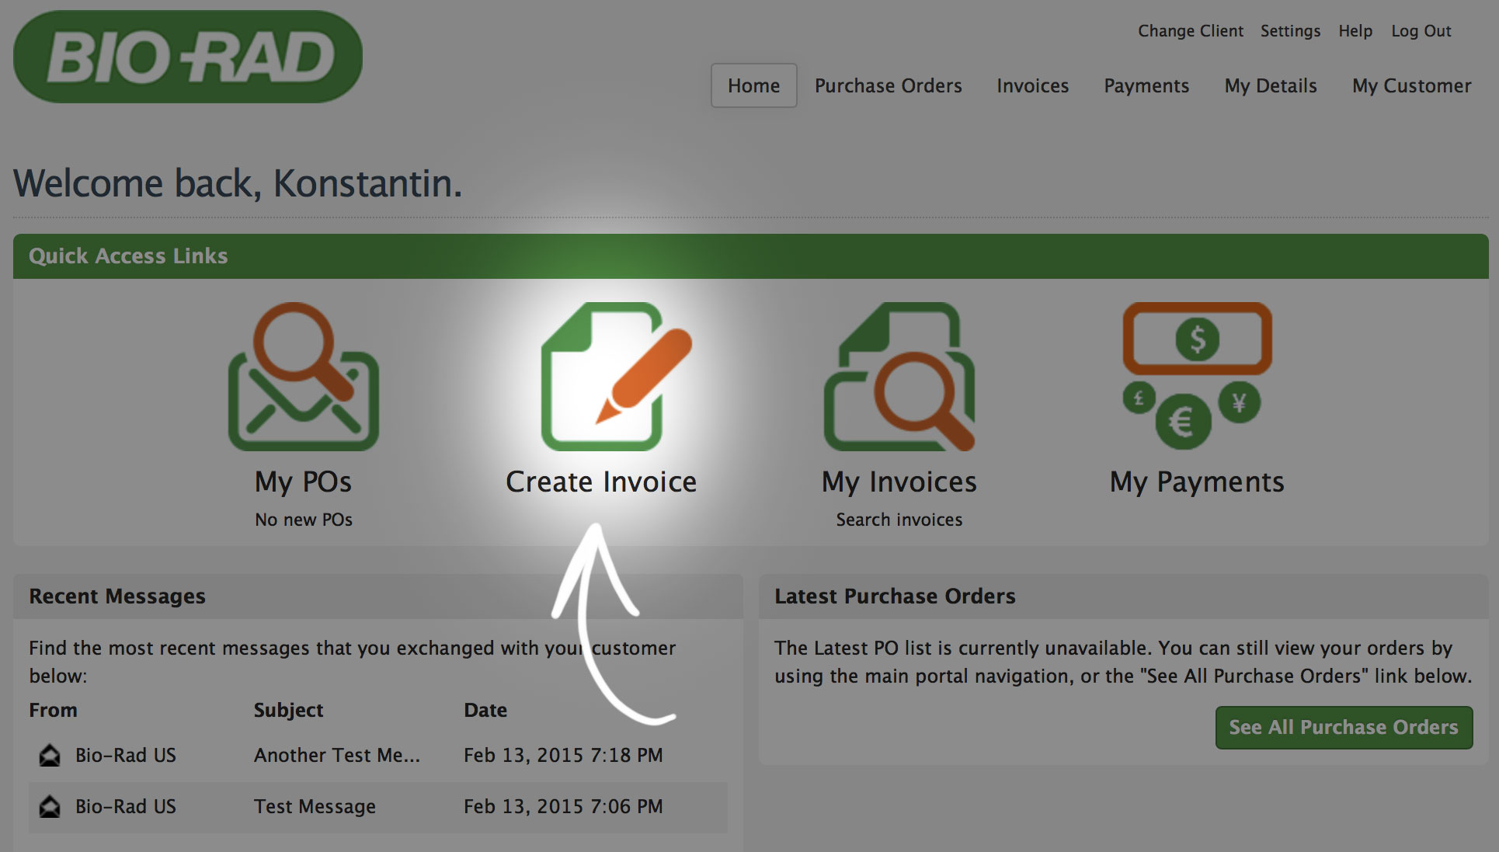The image size is (1499, 852).
Task: Open the Settings link
Action: point(1290,31)
